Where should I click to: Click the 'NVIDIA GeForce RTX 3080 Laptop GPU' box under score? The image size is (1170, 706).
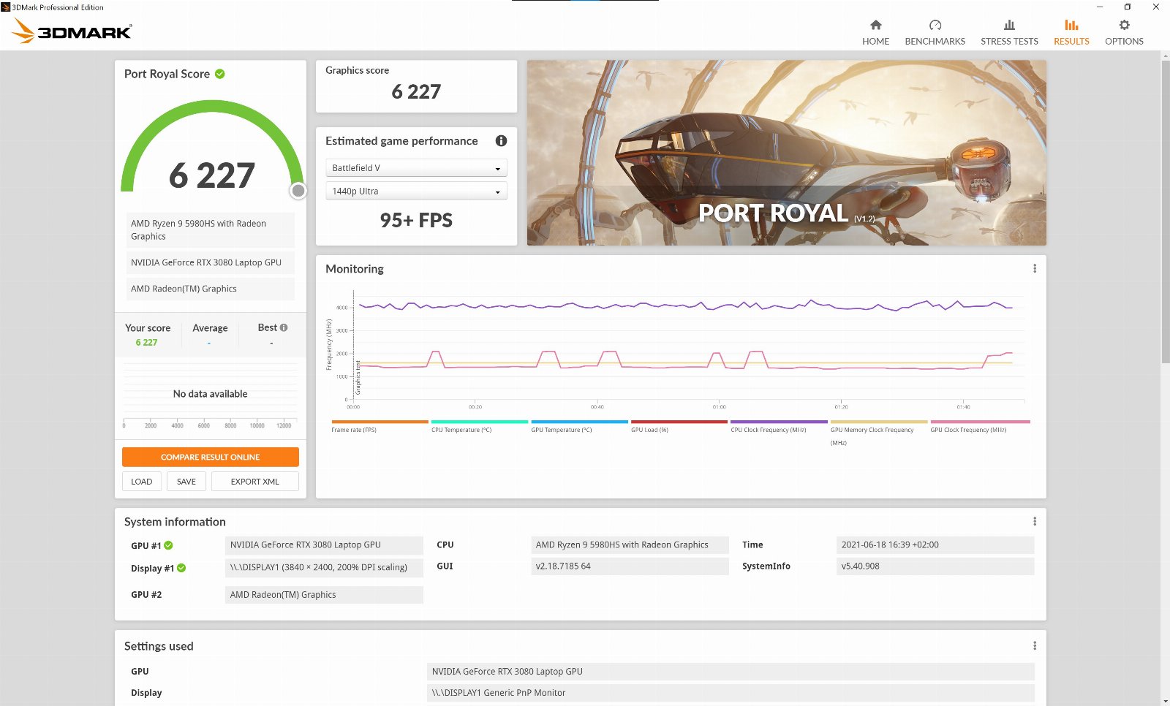[x=210, y=262]
